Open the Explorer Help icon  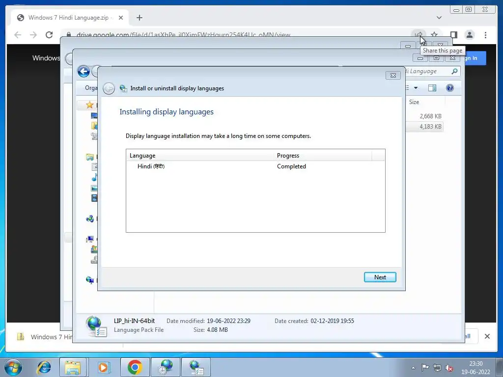tap(450, 88)
